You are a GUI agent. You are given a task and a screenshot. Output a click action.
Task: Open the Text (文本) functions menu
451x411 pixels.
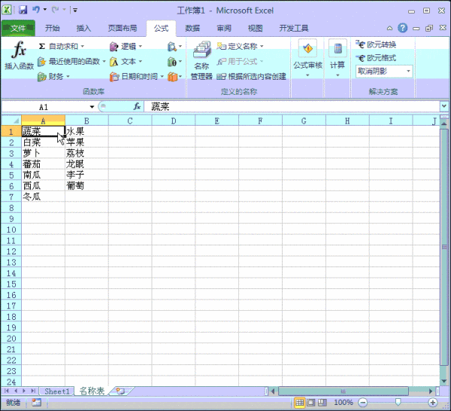(x=126, y=61)
